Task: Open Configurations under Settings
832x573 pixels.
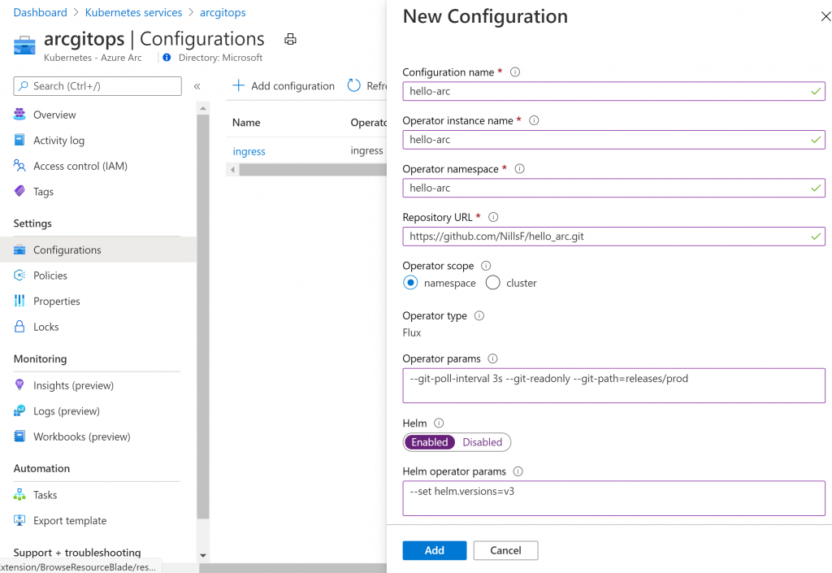Action: click(x=98, y=250)
